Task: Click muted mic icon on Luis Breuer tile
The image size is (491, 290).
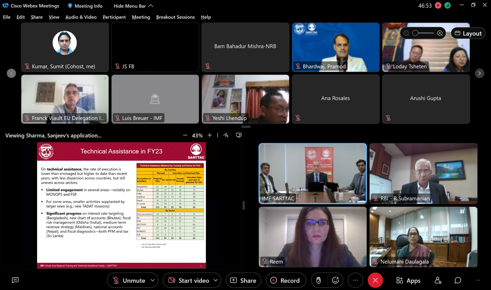Action: (118, 118)
